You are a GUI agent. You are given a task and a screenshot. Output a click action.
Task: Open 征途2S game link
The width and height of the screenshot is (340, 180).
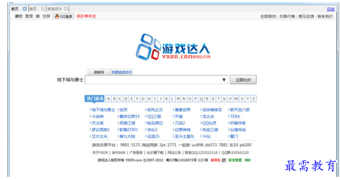(153, 137)
